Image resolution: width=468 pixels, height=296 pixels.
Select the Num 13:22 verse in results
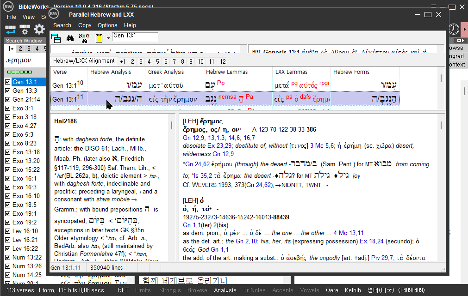pyautogui.click(x=27, y=257)
